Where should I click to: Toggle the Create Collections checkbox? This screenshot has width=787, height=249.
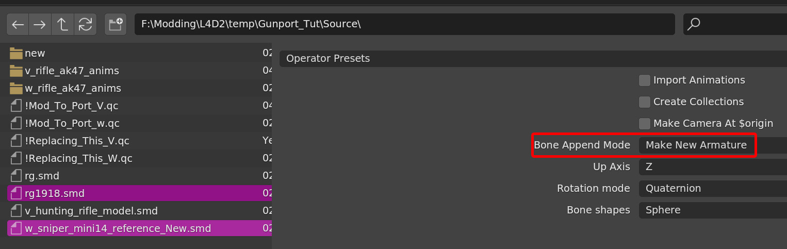(x=645, y=102)
